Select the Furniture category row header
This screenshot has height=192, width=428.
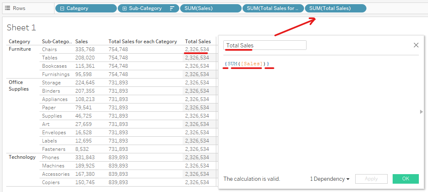point(20,49)
